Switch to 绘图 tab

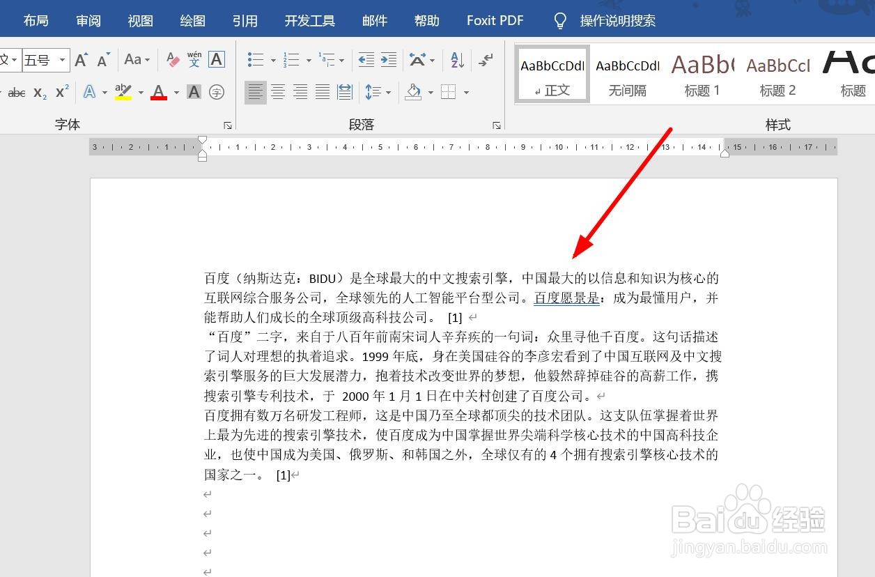click(x=193, y=20)
